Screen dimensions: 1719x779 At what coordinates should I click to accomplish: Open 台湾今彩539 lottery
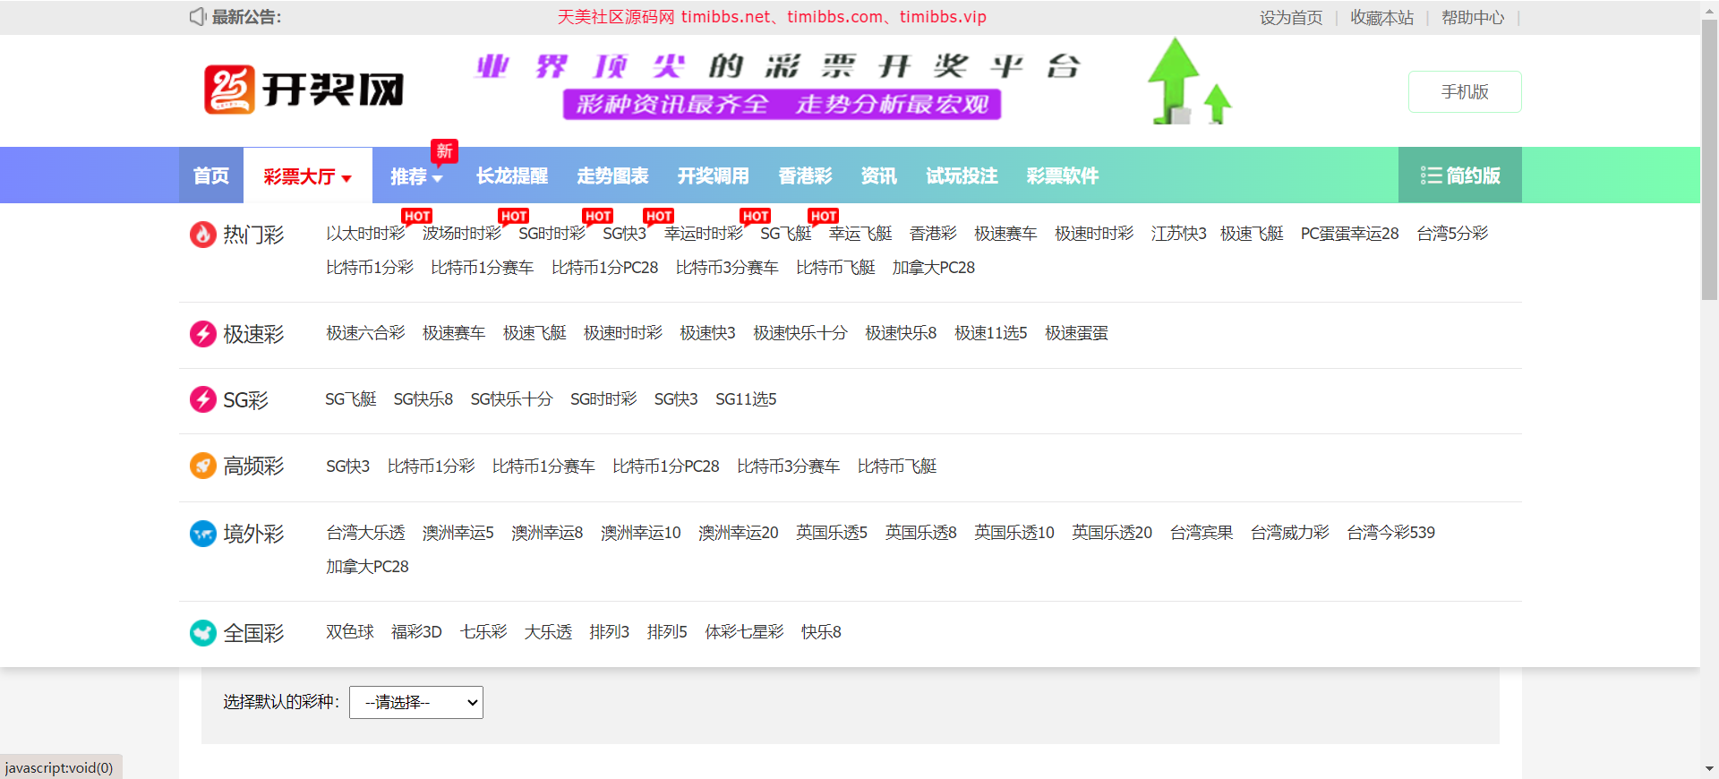[1390, 533]
